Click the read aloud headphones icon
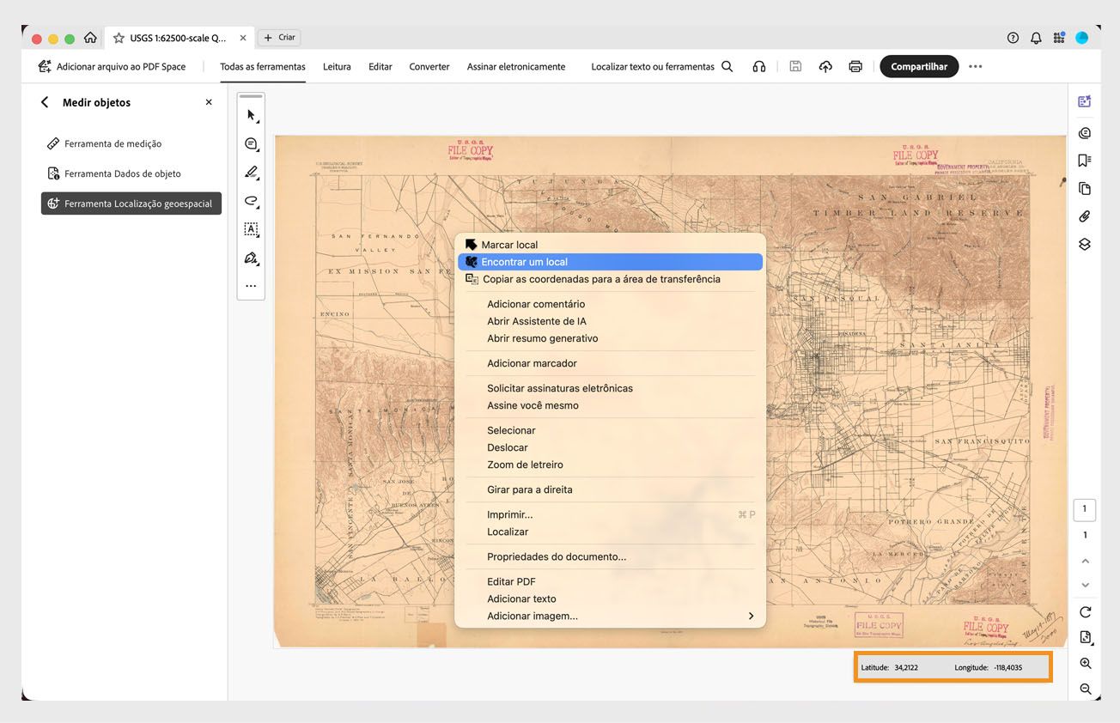 758,66
